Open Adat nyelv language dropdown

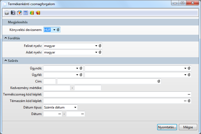tap(96, 52)
